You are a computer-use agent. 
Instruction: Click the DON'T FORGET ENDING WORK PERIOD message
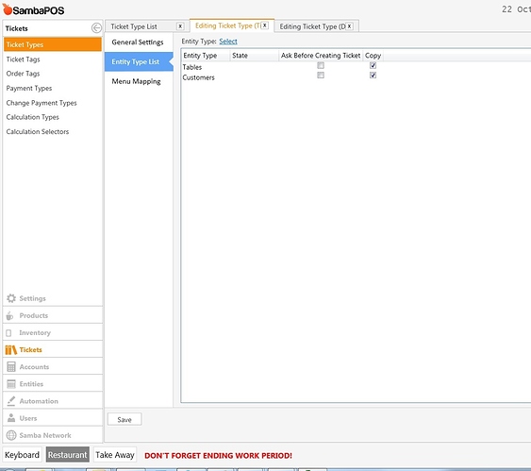(218, 455)
